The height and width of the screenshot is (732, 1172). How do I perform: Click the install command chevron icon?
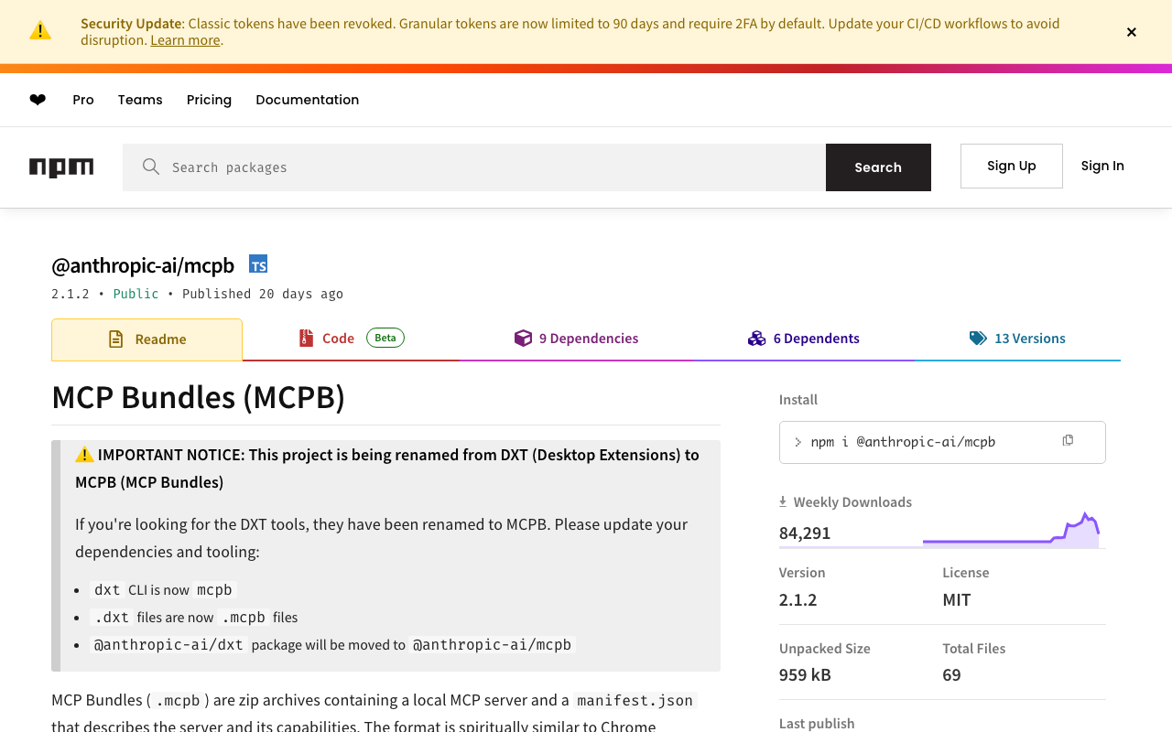coord(798,443)
